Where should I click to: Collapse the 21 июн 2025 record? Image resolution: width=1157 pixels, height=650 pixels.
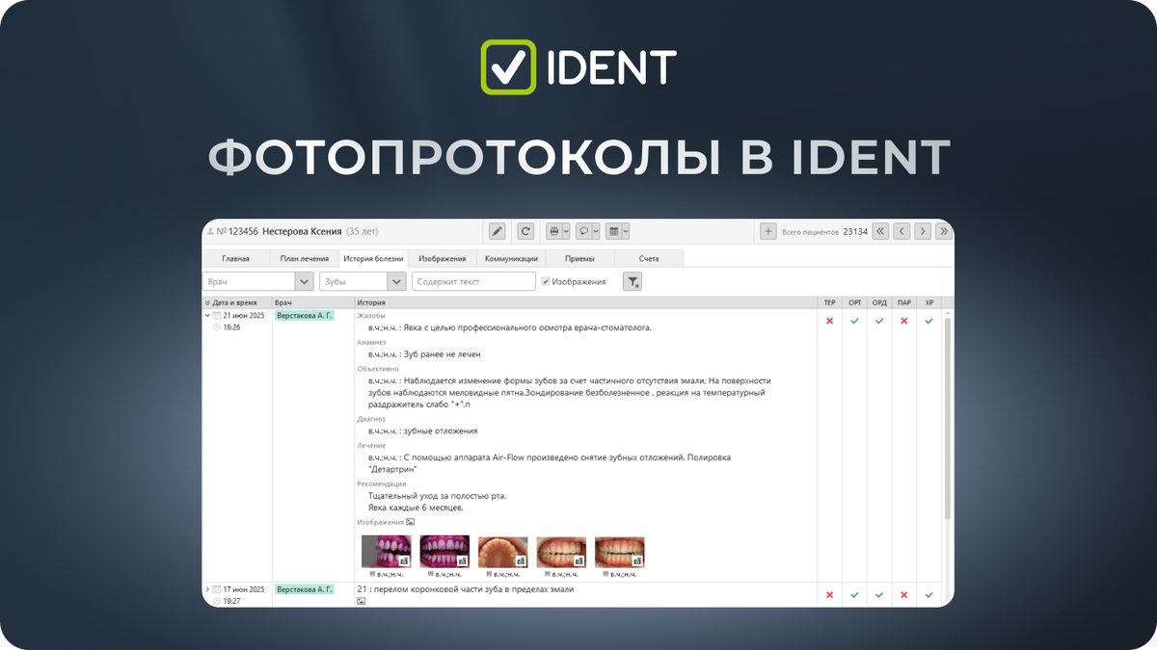(207, 316)
